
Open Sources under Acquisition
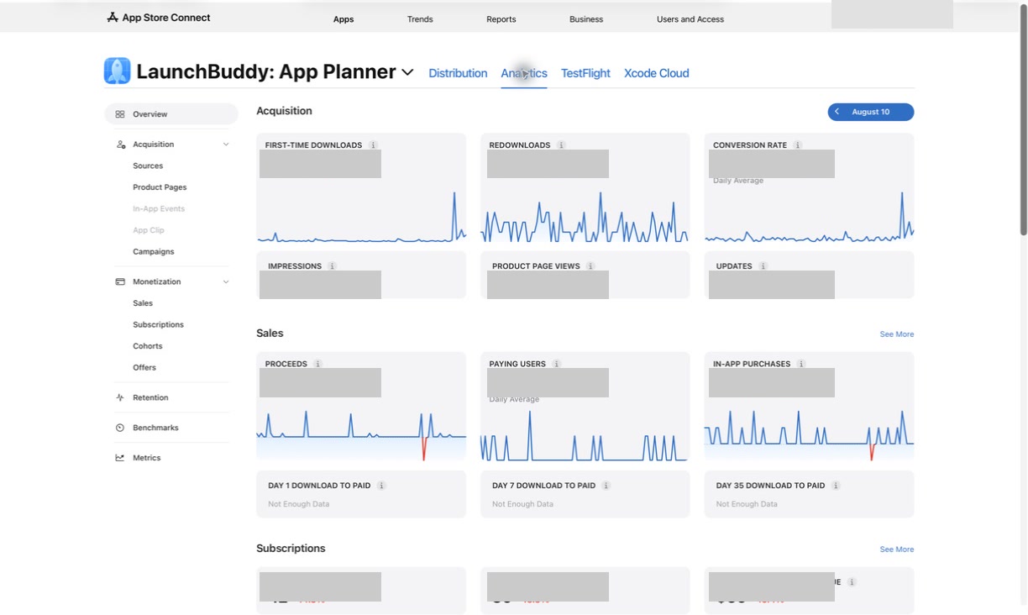point(148,166)
